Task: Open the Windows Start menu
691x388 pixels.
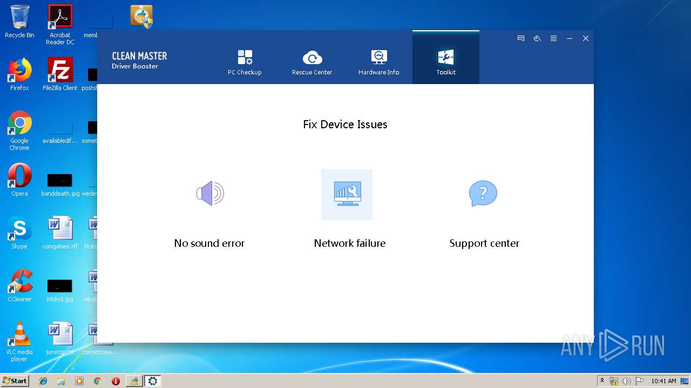Action: [15, 380]
